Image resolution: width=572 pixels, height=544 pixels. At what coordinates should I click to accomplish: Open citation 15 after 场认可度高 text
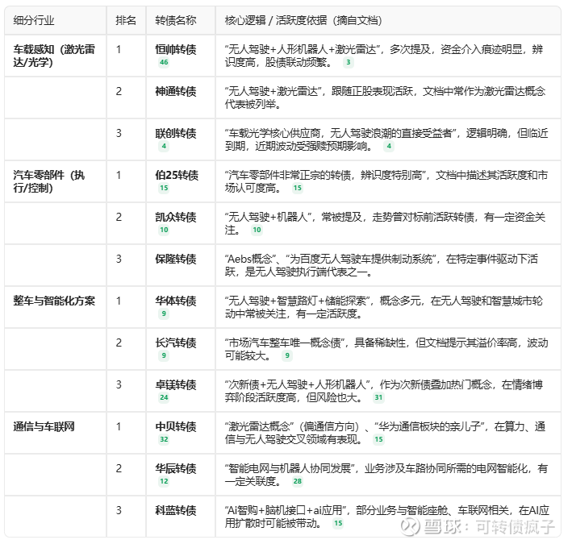[x=298, y=188]
